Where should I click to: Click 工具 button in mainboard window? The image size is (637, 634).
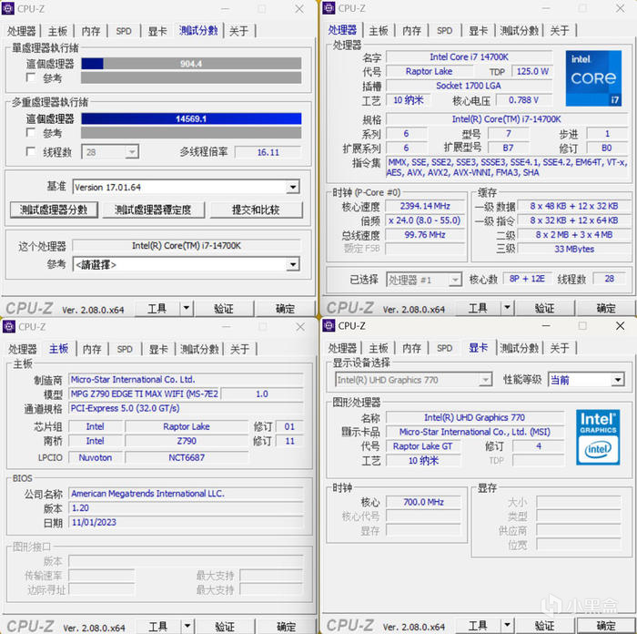(157, 627)
